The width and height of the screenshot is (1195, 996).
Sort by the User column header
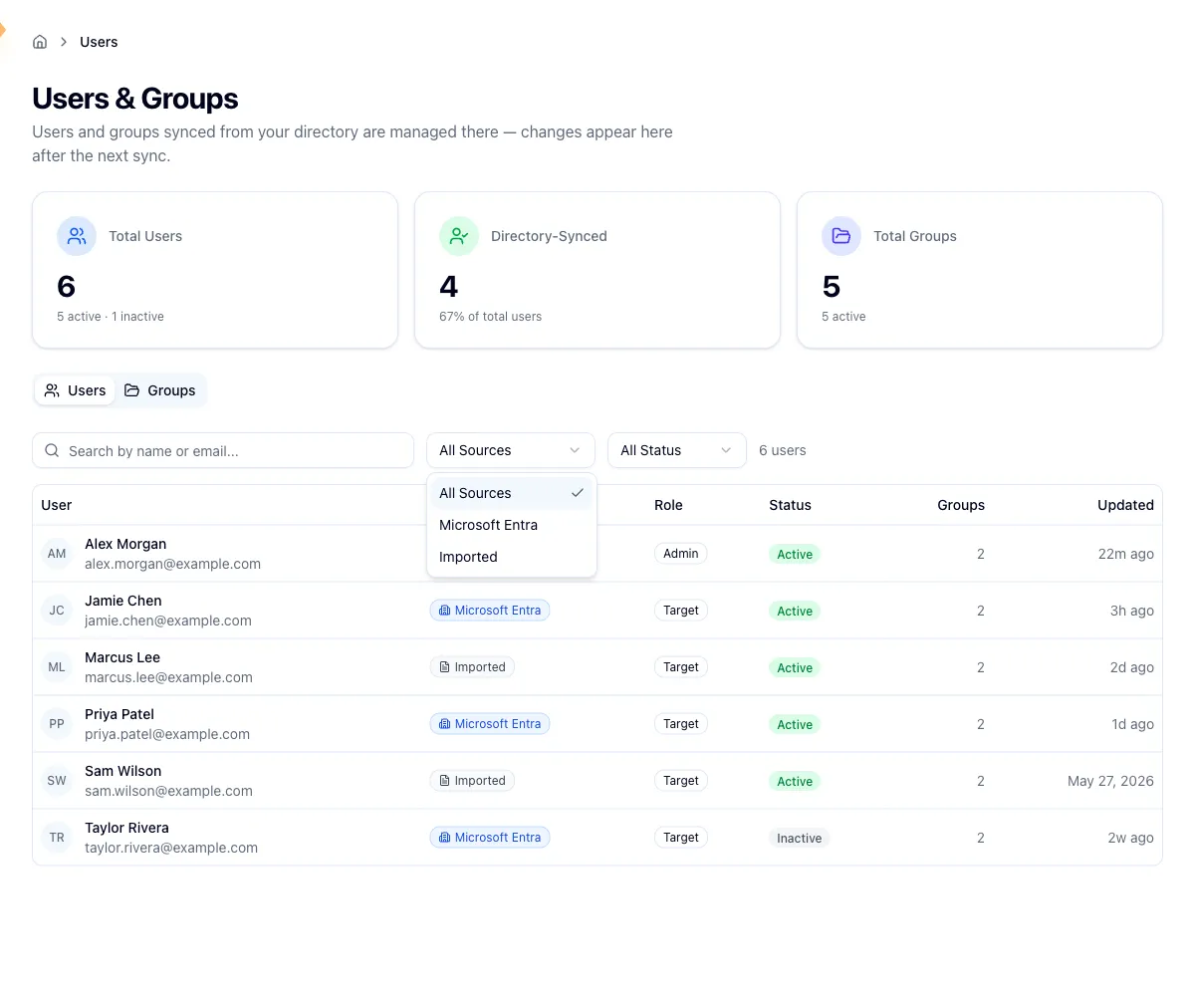[57, 505]
